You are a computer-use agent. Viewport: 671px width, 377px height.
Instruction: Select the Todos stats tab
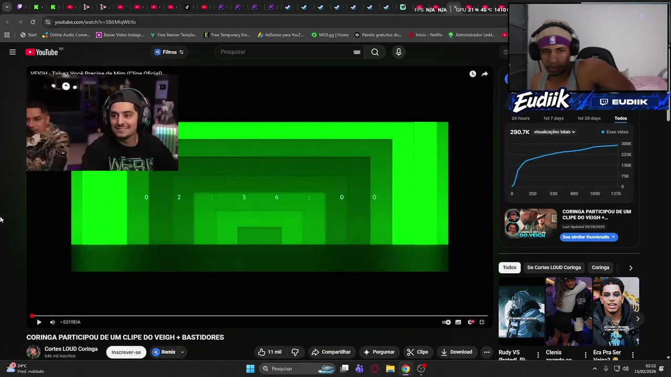coord(621,118)
